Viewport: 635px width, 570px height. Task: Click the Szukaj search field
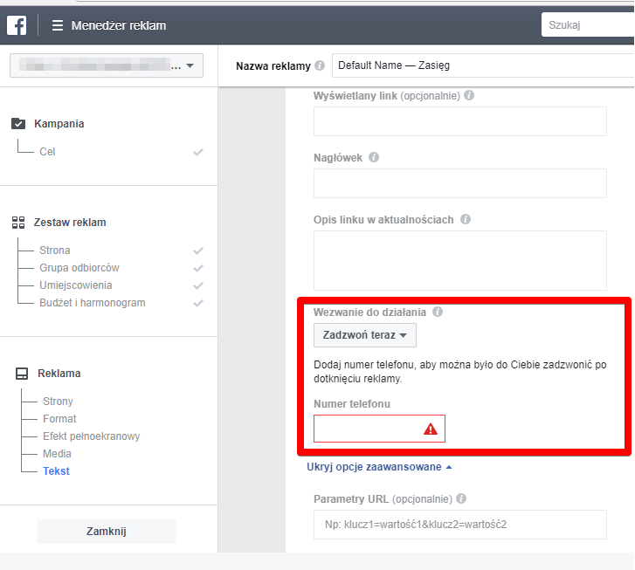(588, 25)
